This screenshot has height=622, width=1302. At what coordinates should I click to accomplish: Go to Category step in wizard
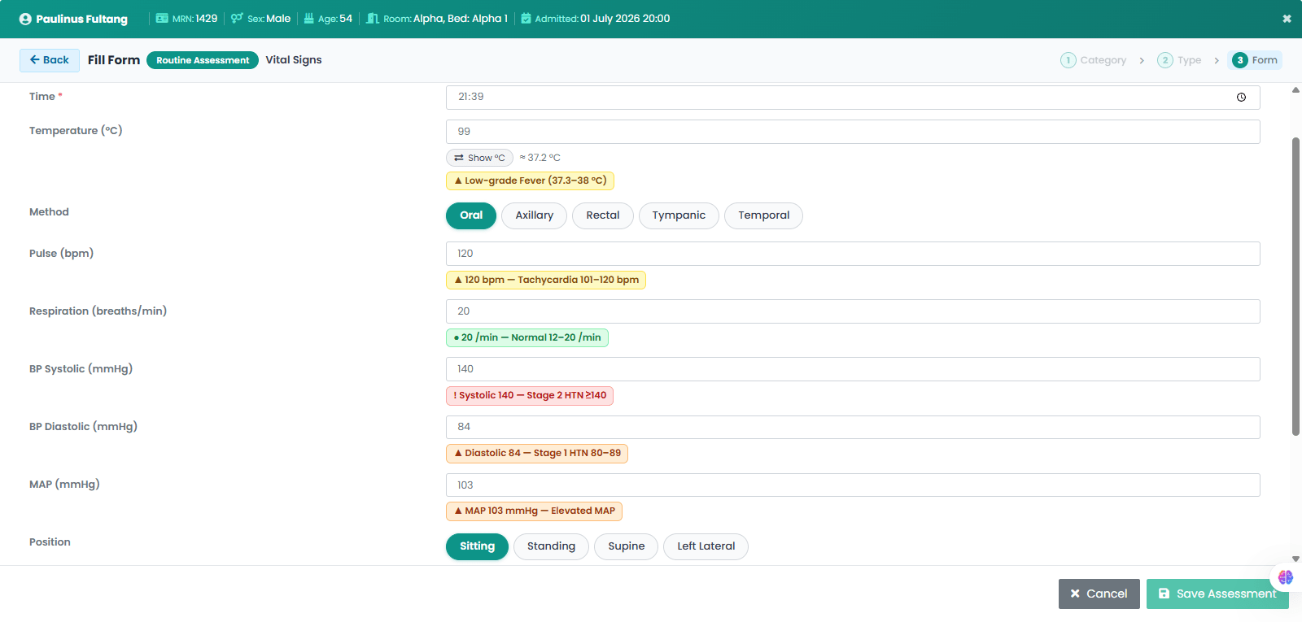point(1094,60)
